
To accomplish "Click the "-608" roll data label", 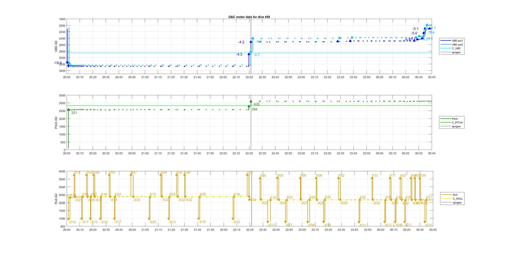I will (x=399, y=225).
